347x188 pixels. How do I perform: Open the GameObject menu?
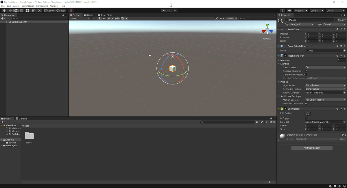pyautogui.click(x=27, y=5)
